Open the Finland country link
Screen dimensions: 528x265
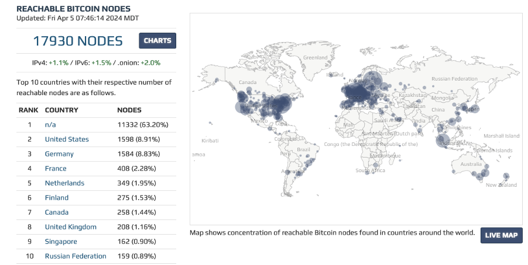coord(57,198)
